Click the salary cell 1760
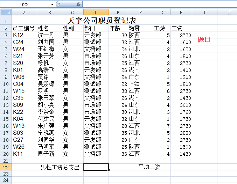 pyautogui.click(x=181, y=112)
